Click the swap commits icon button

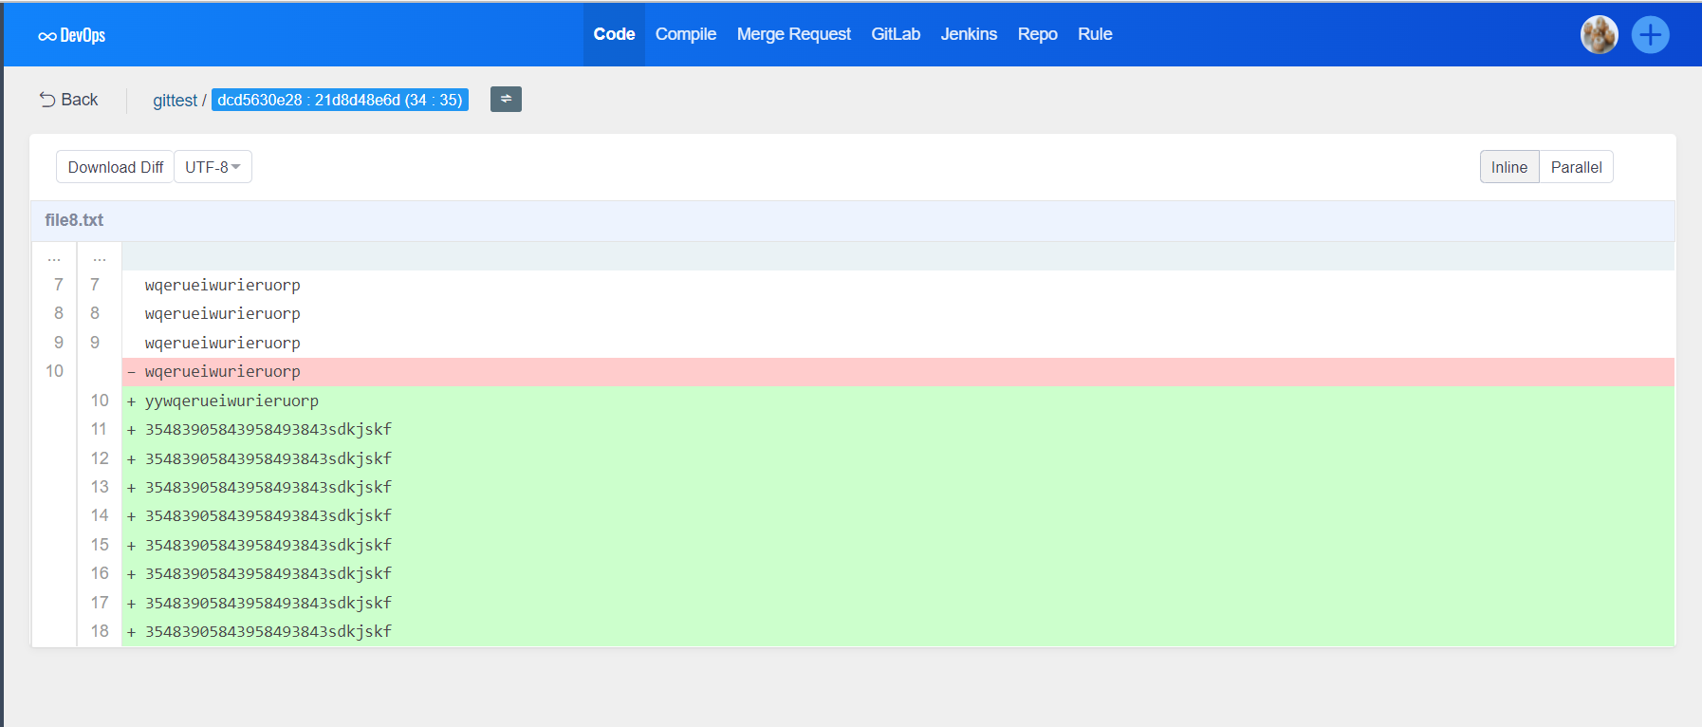[x=506, y=99]
